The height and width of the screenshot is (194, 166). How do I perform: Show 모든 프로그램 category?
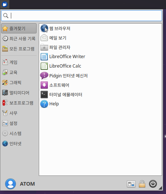(x=19, y=49)
